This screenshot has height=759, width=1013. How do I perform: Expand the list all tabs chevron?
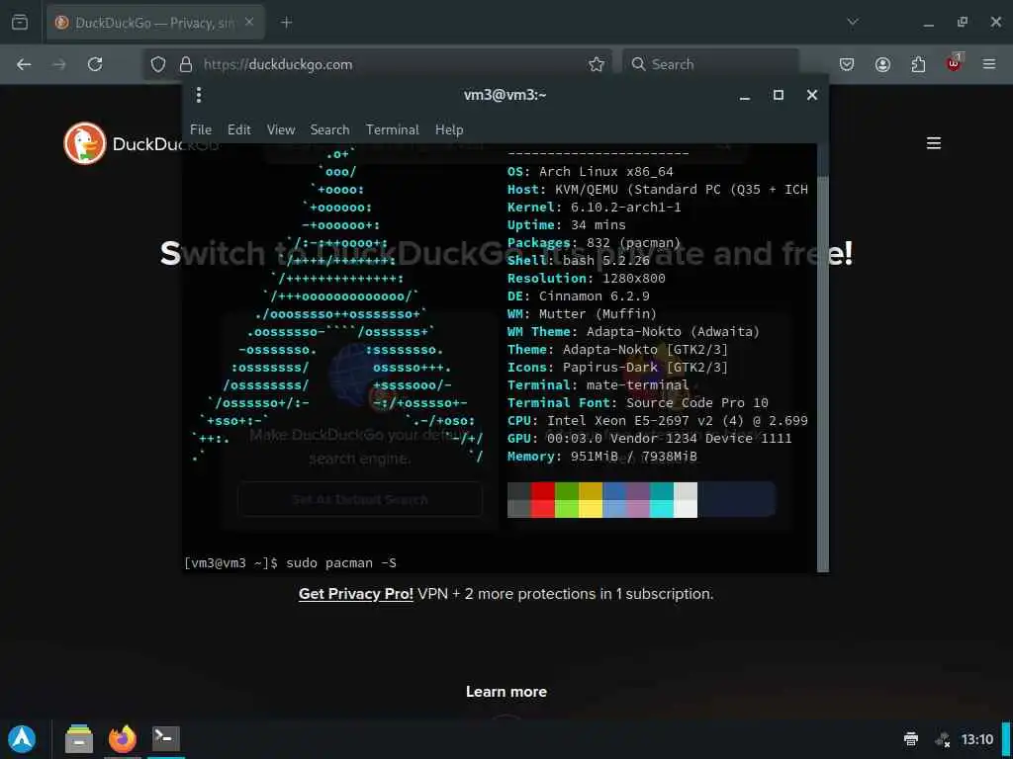[x=853, y=22]
